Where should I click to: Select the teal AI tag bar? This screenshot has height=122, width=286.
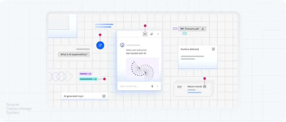(x=88, y=79)
